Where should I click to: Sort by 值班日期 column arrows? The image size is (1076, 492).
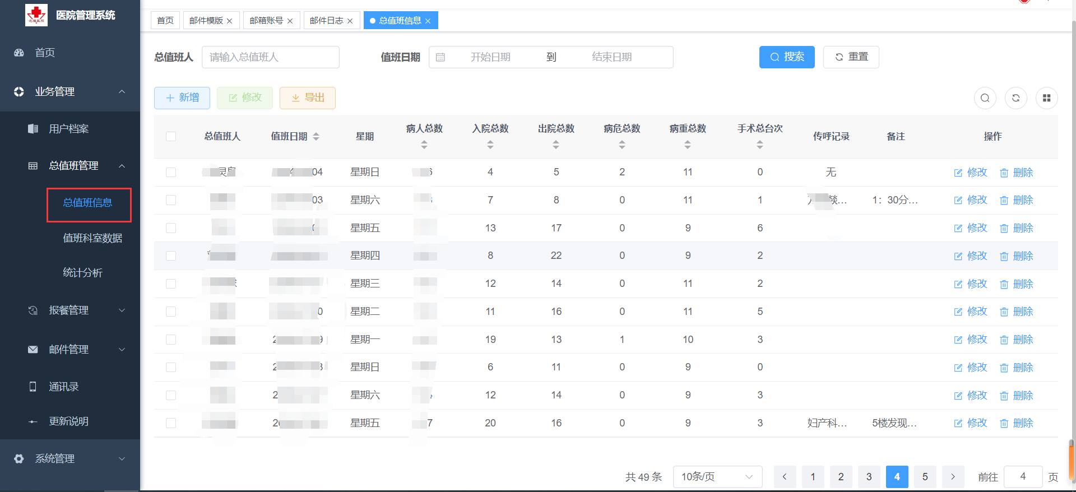click(x=316, y=137)
